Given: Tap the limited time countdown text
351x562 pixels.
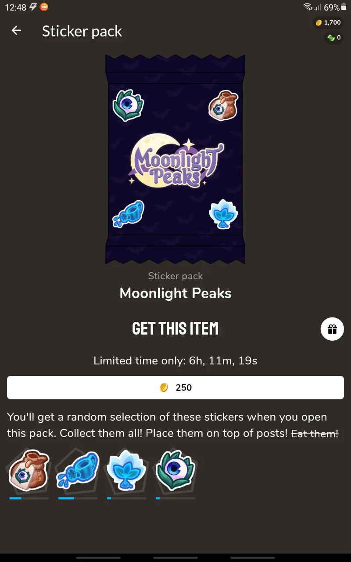Looking at the screenshot, I should click(x=175, y=361).
